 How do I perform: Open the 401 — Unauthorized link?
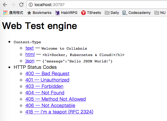[x=47, y=80]
